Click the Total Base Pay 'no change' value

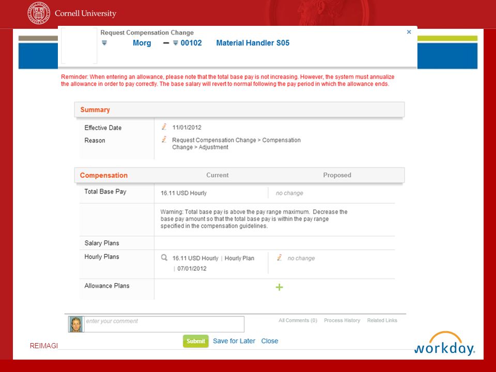289,193
